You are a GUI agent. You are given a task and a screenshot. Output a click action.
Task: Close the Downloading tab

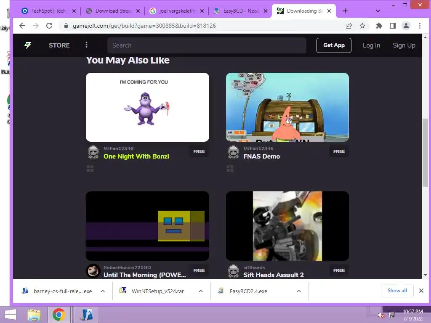329,11
